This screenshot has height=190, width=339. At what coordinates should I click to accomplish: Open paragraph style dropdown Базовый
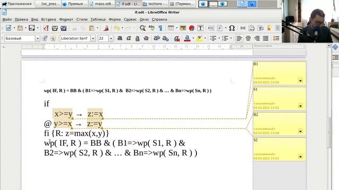coord(38,39)
